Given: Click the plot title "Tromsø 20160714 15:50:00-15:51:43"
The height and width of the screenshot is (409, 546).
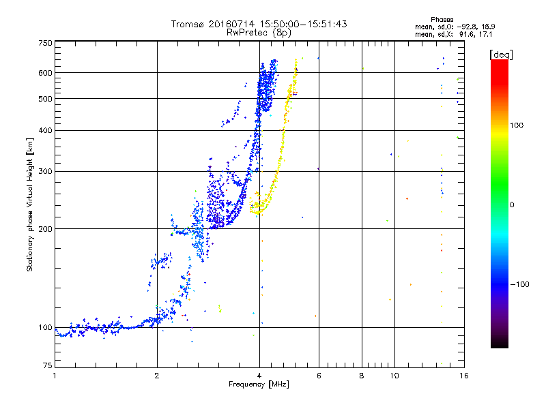Looking at the screenshot, I should click(x=259, y=24).
